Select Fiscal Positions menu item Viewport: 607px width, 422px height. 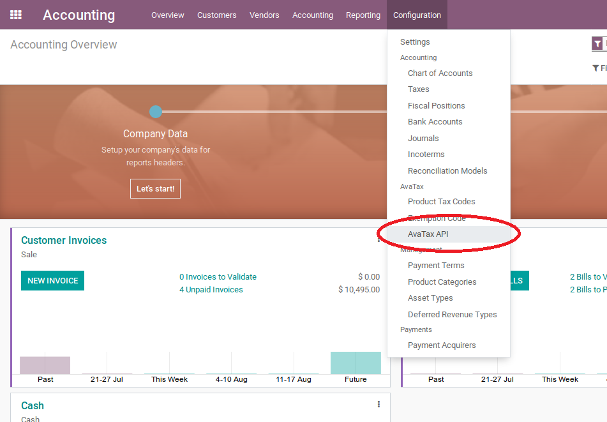(x=436, y=106)
